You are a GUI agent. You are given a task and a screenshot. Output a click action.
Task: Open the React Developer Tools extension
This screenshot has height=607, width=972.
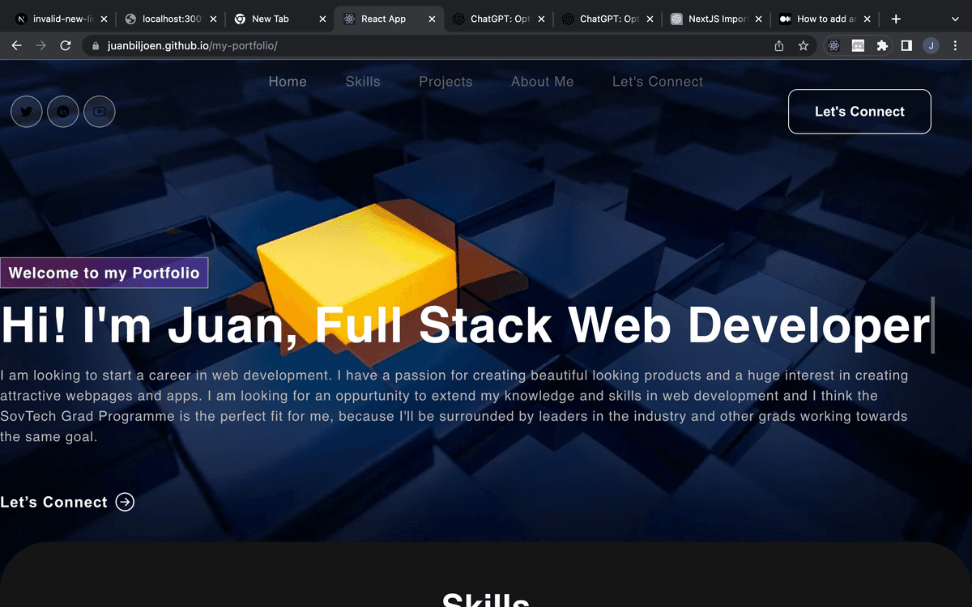833,46
